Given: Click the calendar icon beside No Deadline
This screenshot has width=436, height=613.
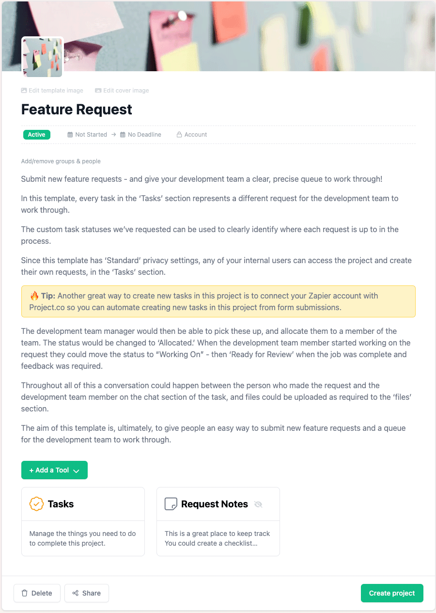Looking at the screenshot, I should (x=123, y=134).
